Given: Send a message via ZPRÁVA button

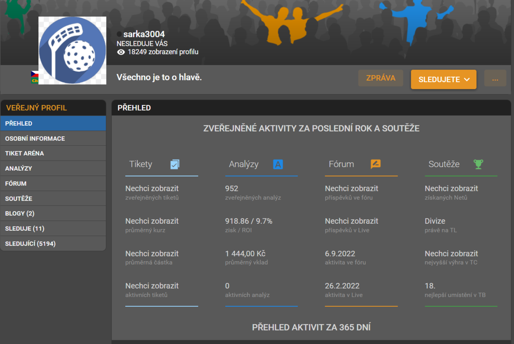Looking at the screenshot, I should point(380,78).
